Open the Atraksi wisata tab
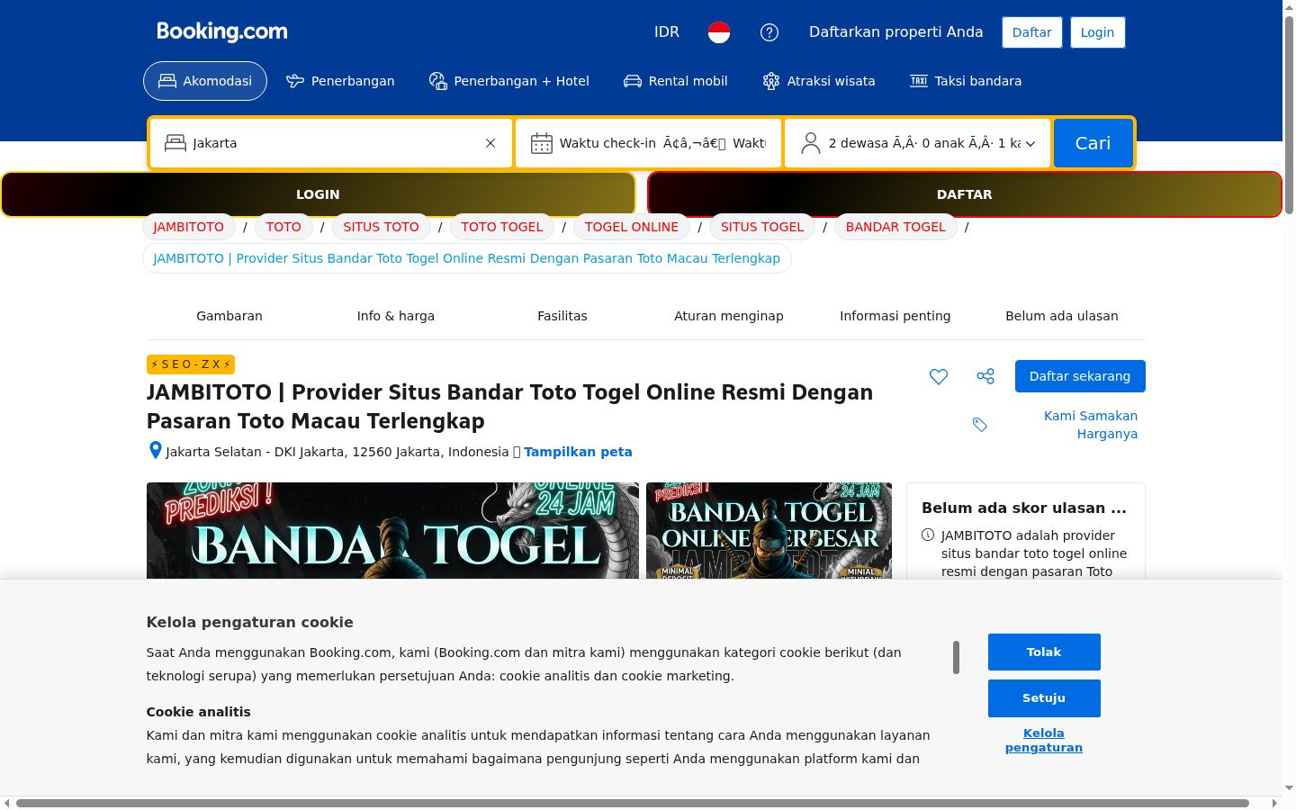1296x810 pixels. pos(819,81)
